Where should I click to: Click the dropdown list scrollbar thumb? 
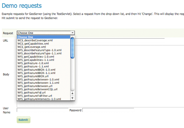tap(72, 48)
